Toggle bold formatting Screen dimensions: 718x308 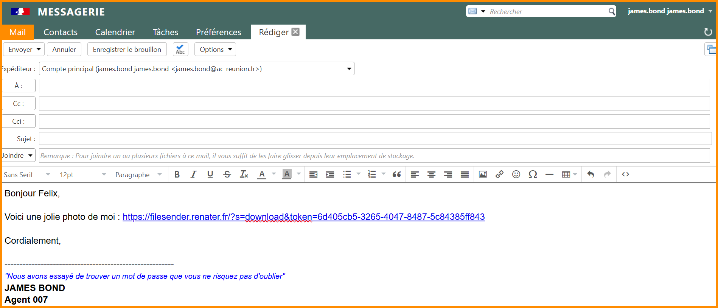[x=177, y=174]
